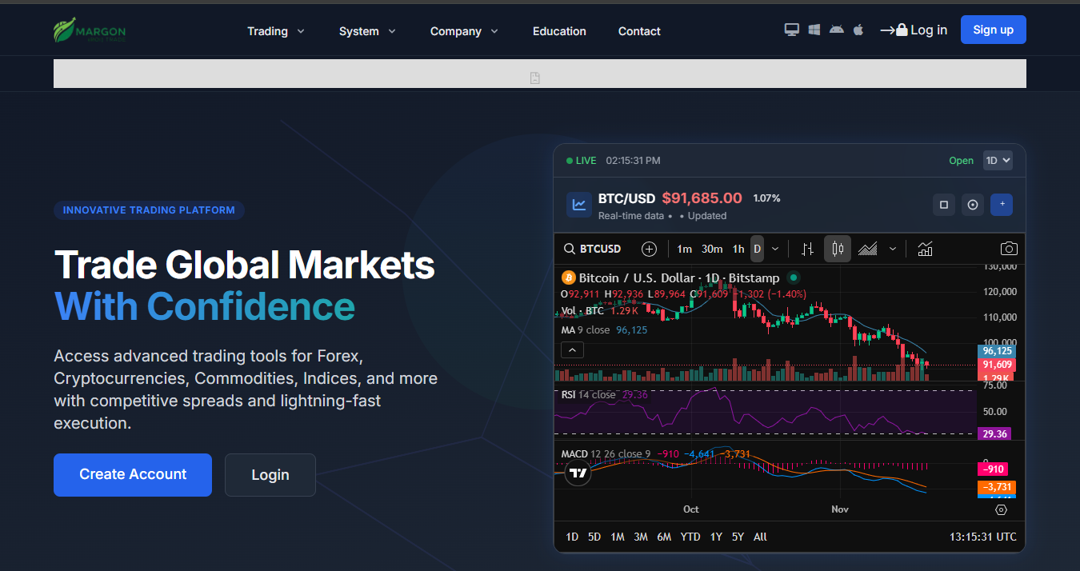1080x571 pixels.
Task: Click the blue Sign up button
Action: (x=993, y=30)
